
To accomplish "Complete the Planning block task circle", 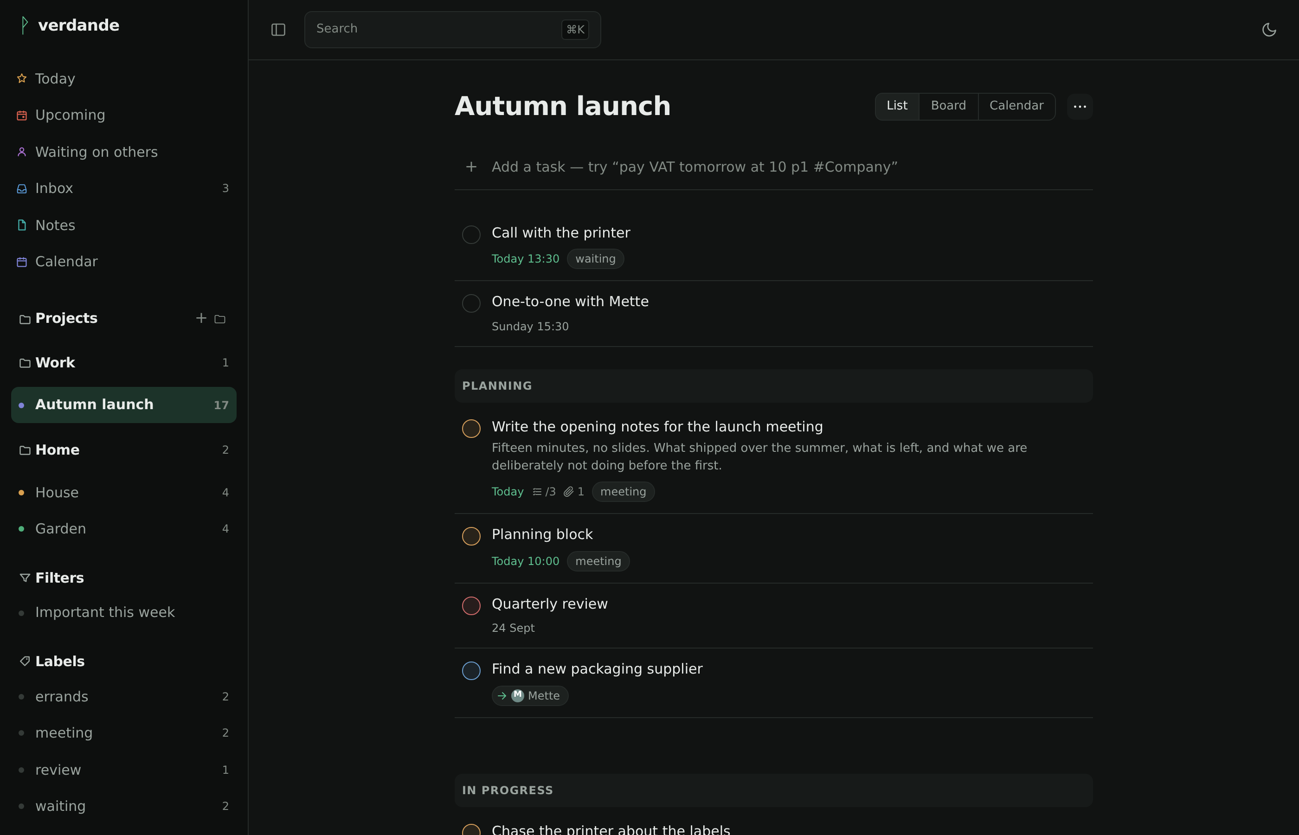I will 471,536.
